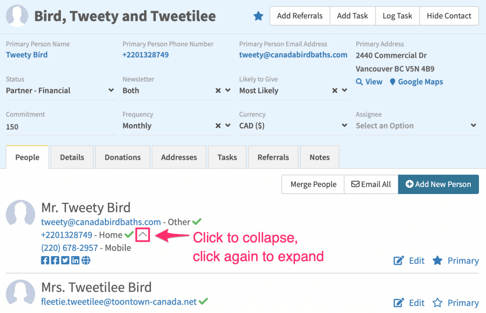This screenshot has width=486, height=313.
Task: Open the website globe icon for Tweety
Action: coord(86,260)
